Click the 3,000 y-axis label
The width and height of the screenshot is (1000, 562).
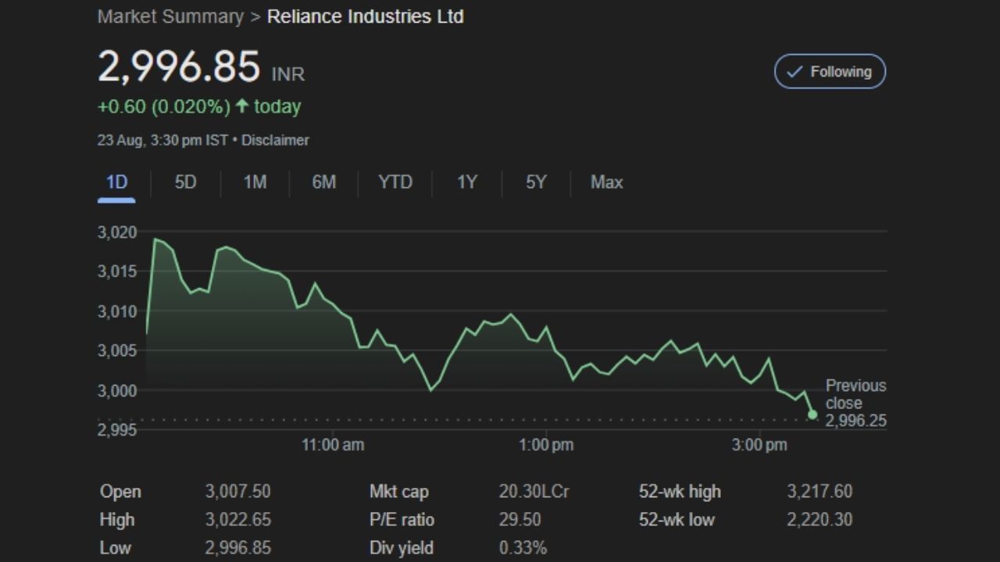[117, 391]
